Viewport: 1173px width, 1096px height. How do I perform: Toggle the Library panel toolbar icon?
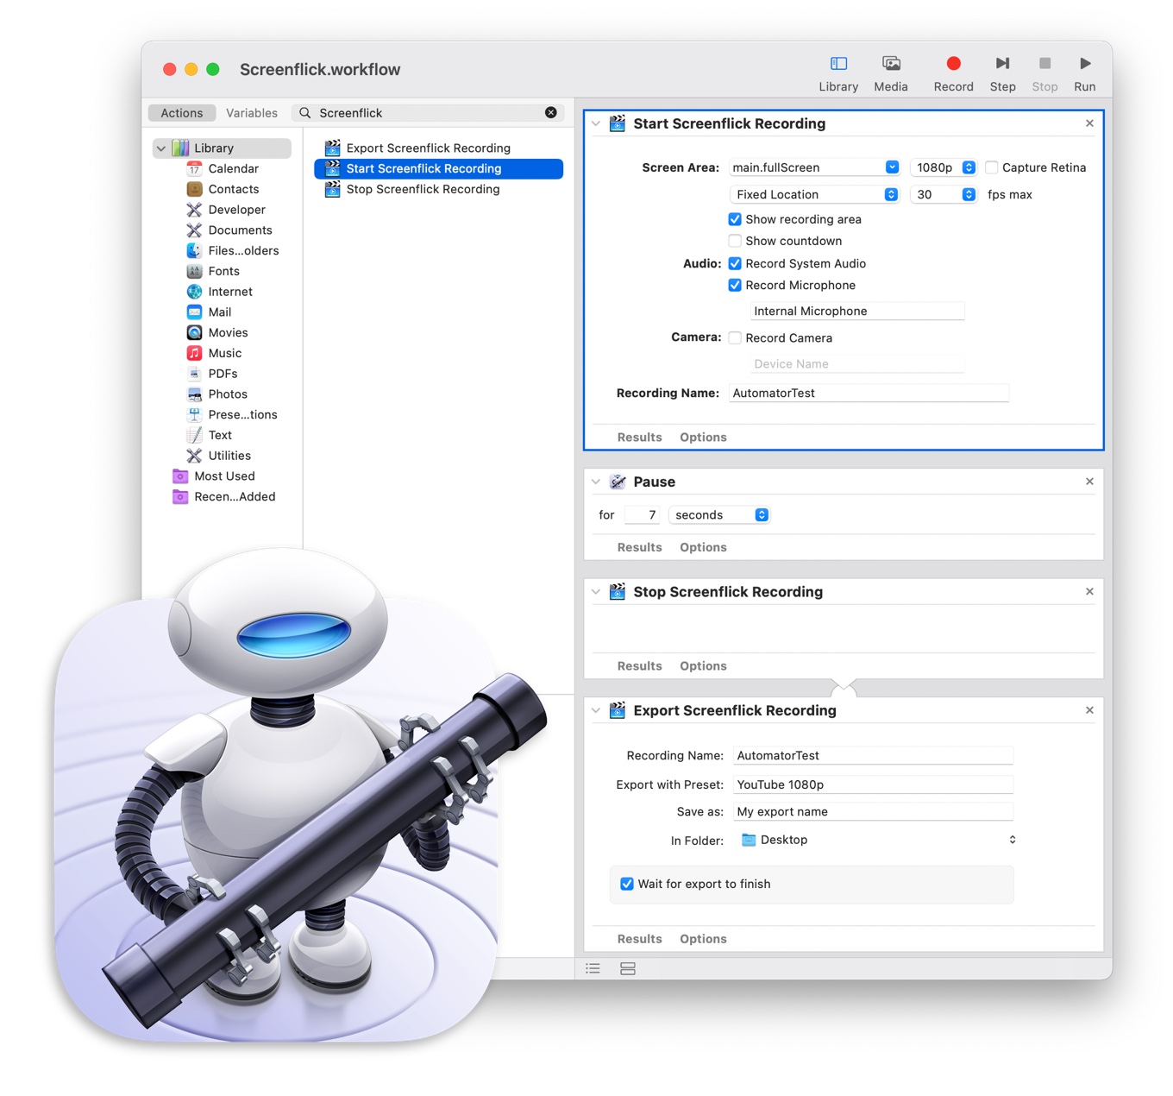838,64
